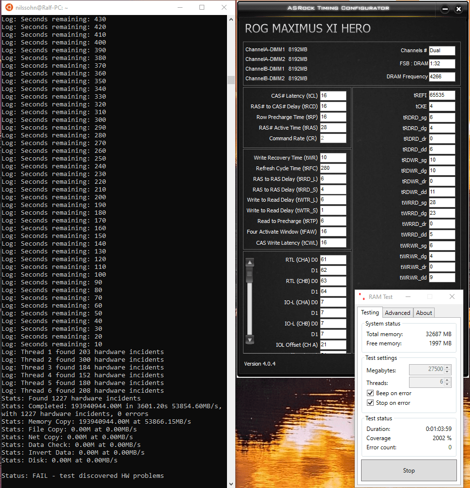The image size is (470, 488).
Task: Click the CAS# Latency (tCL) field
Action: click(x=333, y=96)
